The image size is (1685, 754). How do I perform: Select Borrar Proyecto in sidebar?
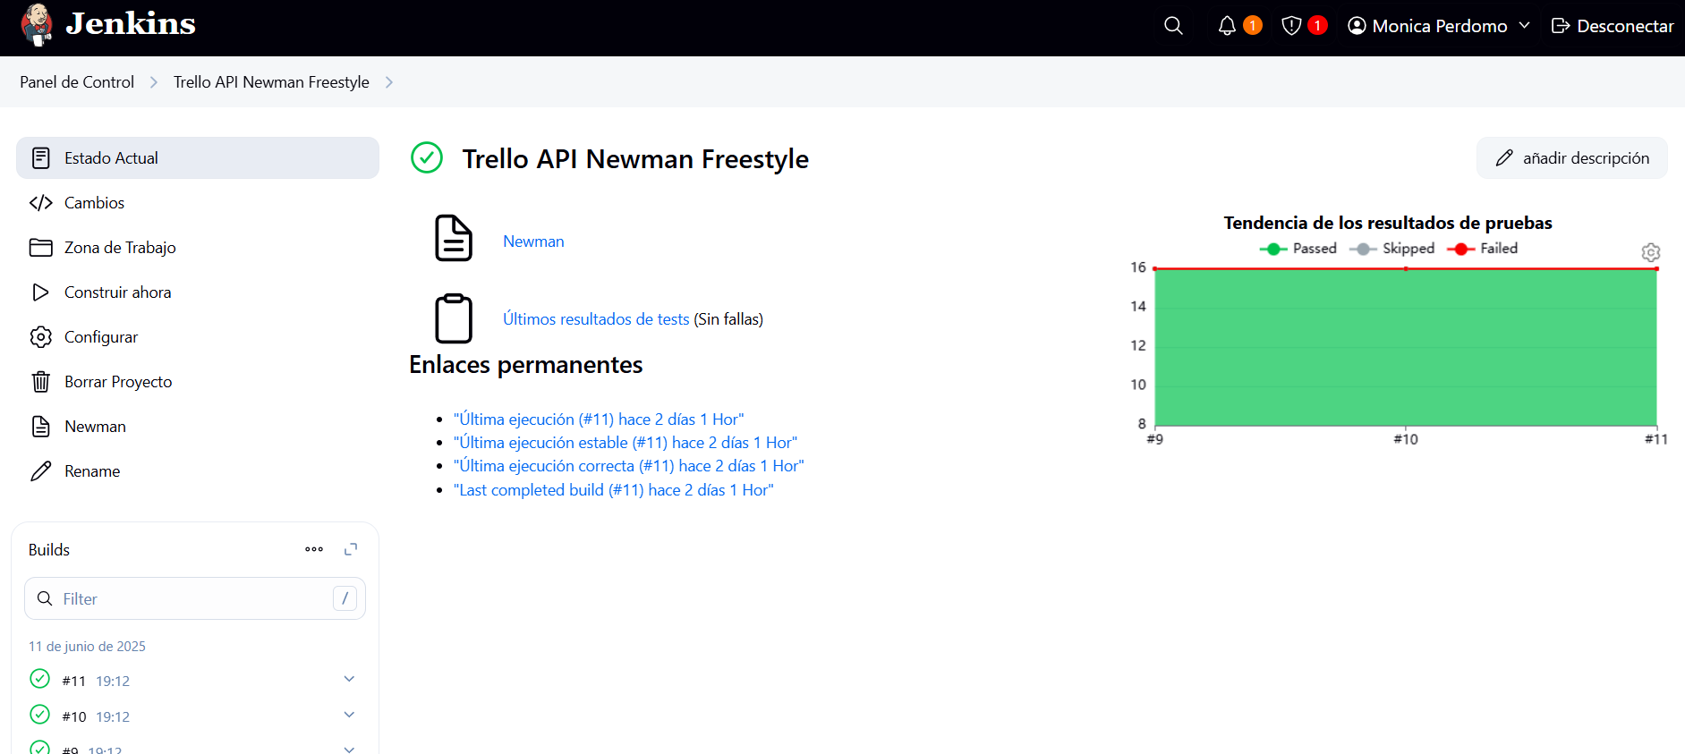[198, 382]
